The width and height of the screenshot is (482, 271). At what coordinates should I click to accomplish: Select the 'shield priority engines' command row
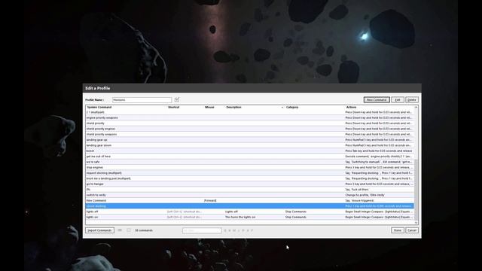pyautogui.click(x=250, y=129)
